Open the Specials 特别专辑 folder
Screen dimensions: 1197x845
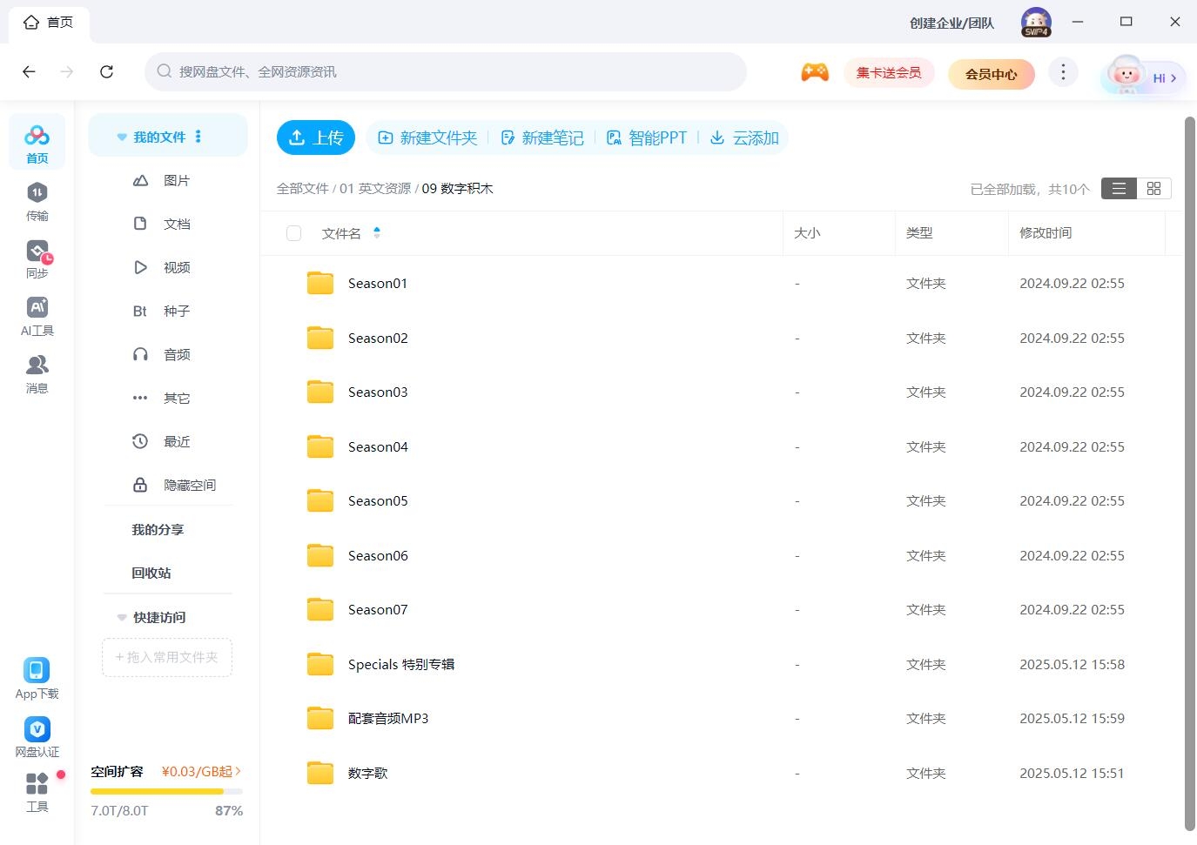[x=401, y=664]
